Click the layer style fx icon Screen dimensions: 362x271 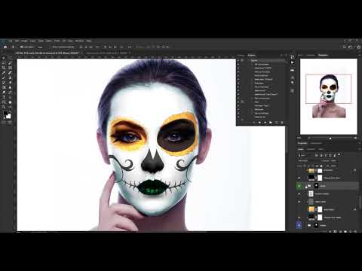330,231
